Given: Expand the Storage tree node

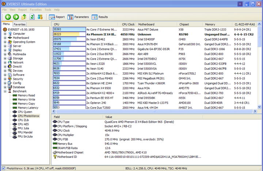Looking at the screenshot, I should click(5, 58).
